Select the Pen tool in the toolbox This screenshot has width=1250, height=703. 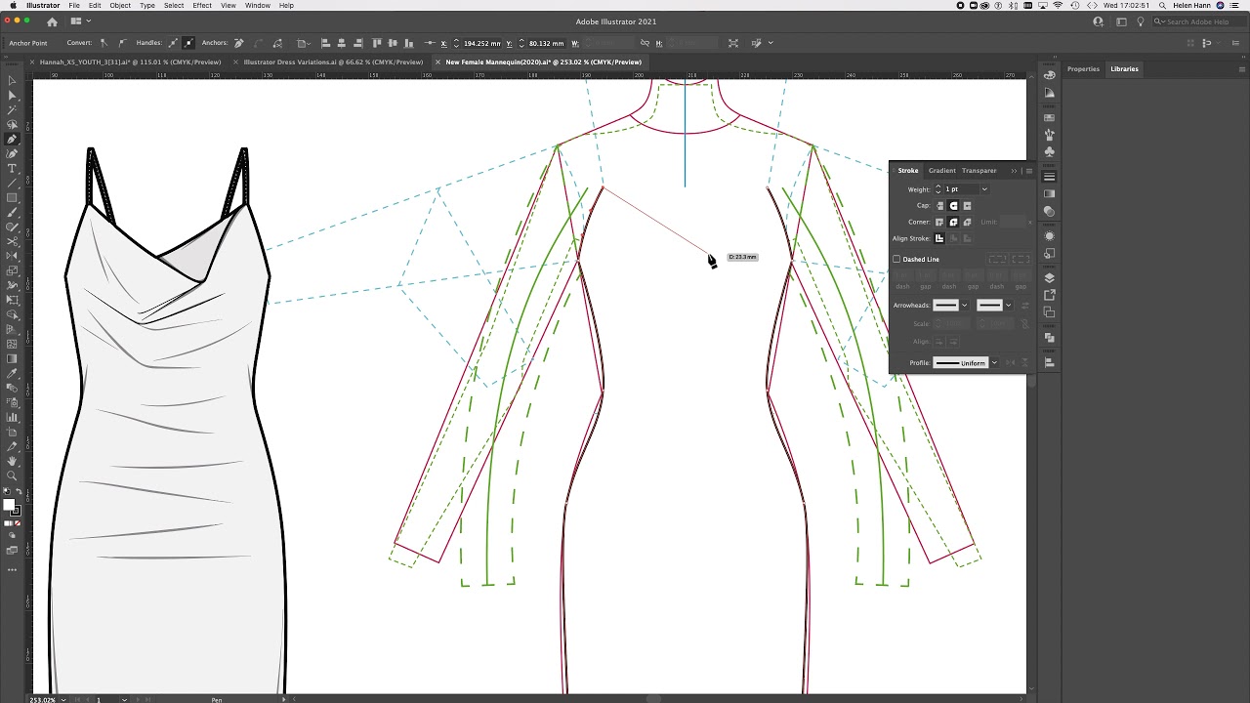[12, 139]
